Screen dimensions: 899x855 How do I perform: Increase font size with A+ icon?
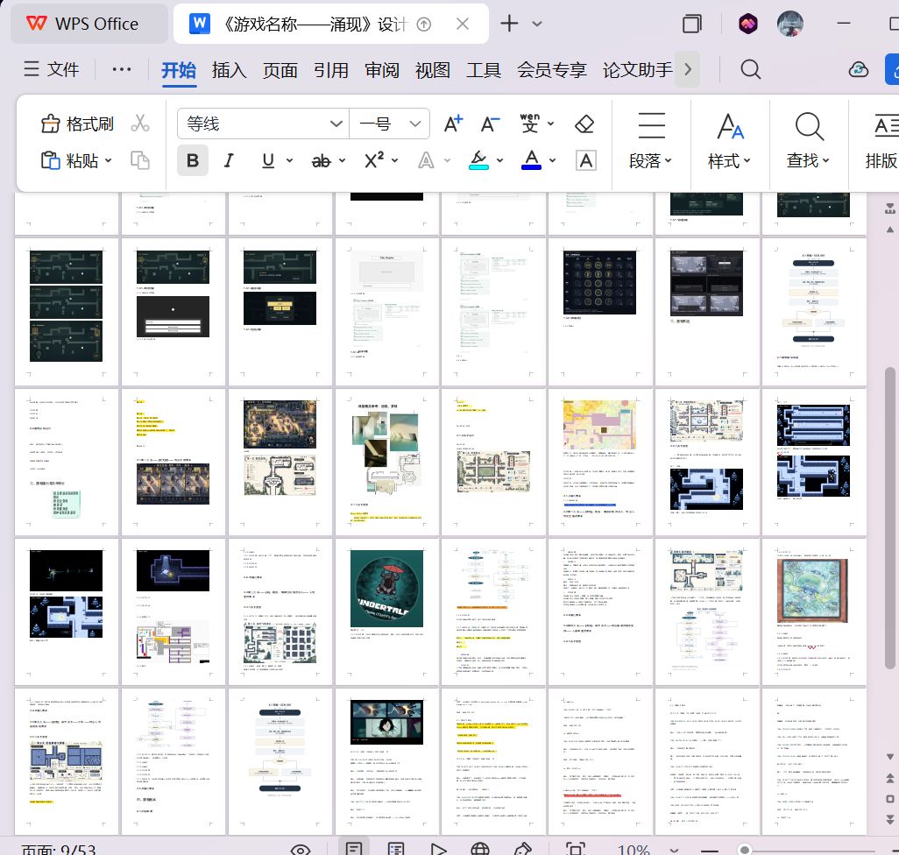coord(454,124)
